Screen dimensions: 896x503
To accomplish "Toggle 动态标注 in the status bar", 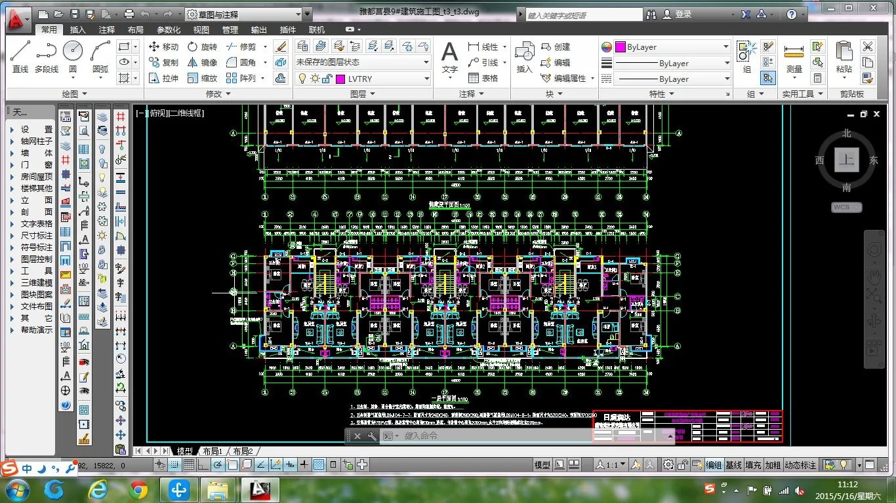I will tap(800, 465).
